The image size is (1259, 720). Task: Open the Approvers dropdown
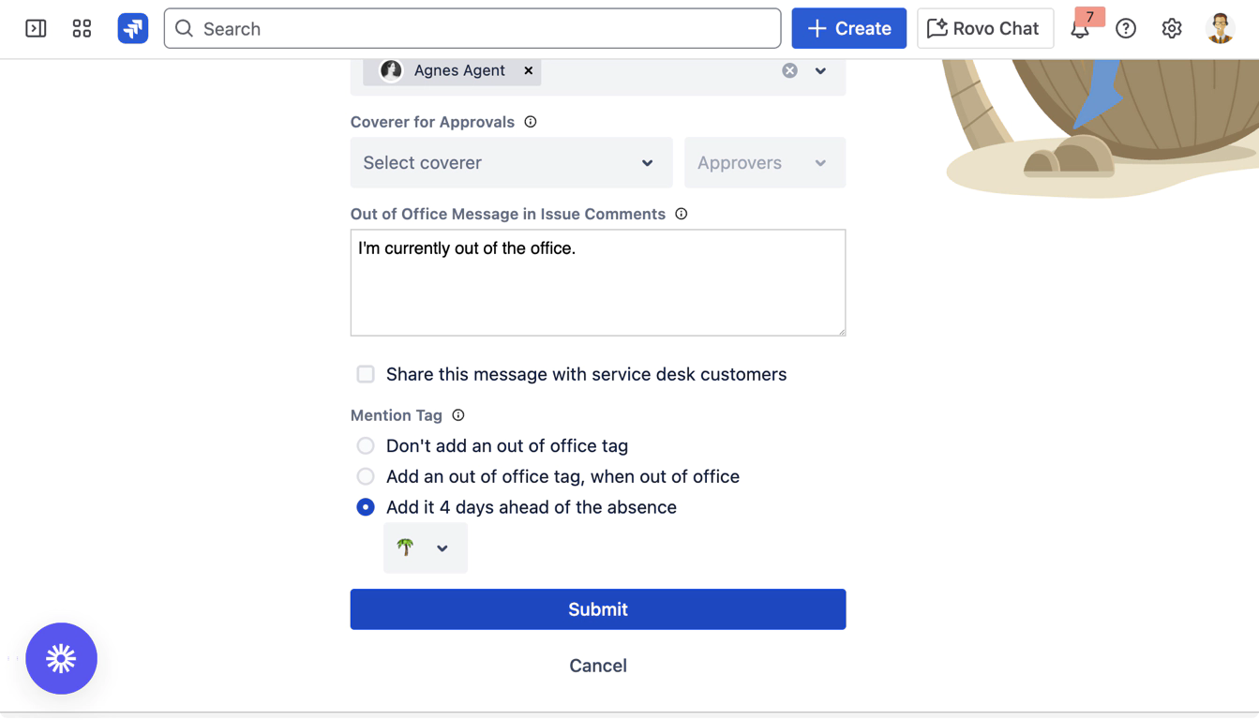(764, 162)
